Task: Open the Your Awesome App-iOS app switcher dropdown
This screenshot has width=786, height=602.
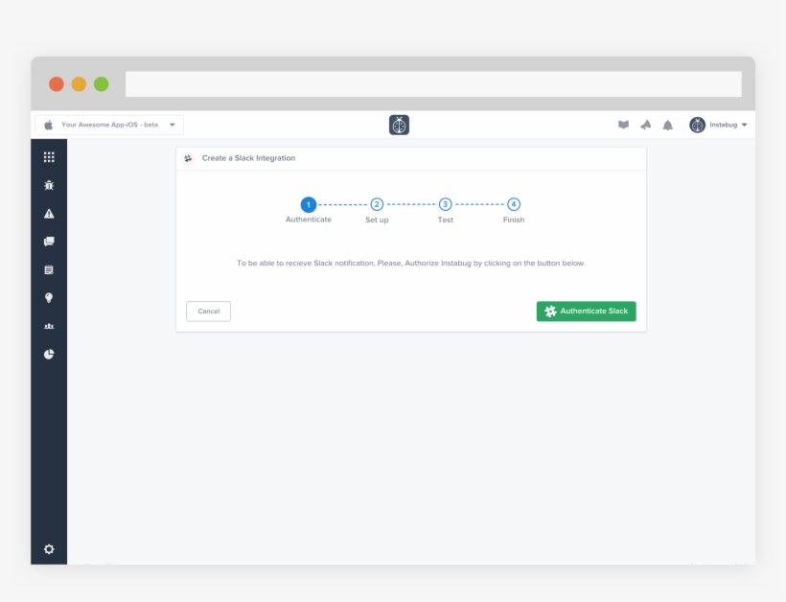Action: pos(112,125)
